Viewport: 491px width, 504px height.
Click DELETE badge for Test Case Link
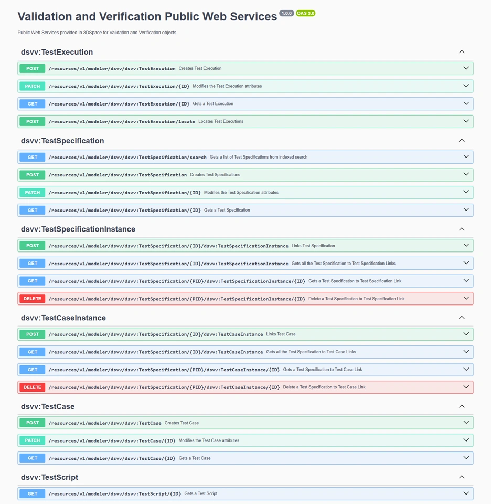point(33,387)
